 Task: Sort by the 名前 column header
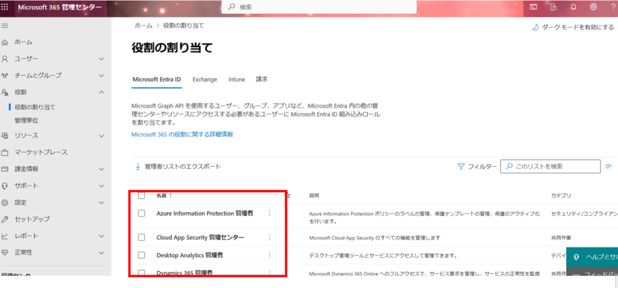click(x=164, y=195)
